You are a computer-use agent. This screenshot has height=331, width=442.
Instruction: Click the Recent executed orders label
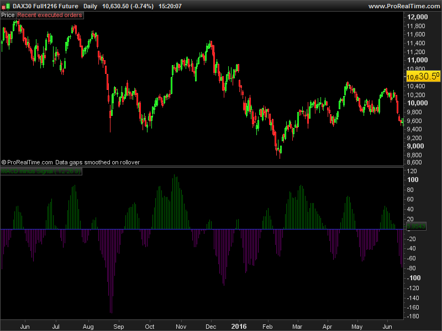coord(50,15)
